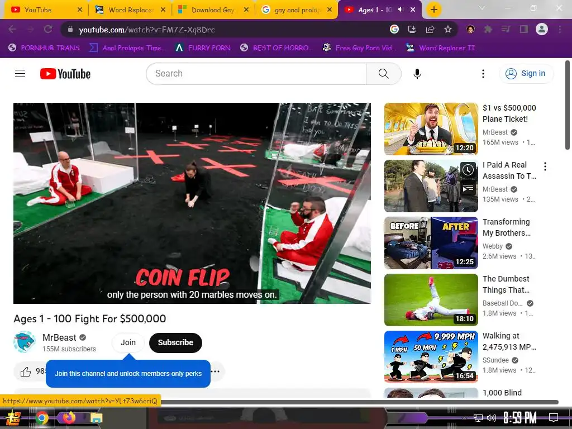Bookmark this page with the star icon
The height and width of the screenshot is (429, 572).
tap(448, 29)
